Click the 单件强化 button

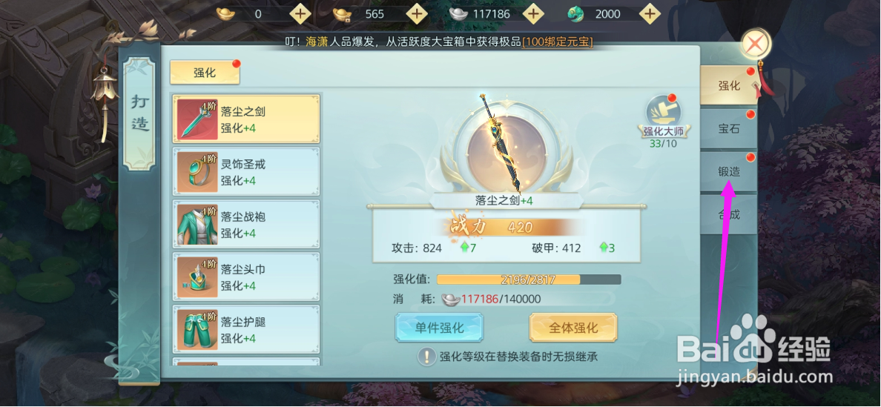[439, 328]
